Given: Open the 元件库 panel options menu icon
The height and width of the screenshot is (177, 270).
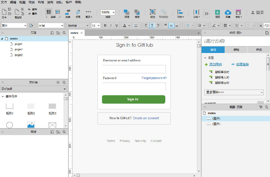Looking at the screenshot, I should click(x=58, y=82).
